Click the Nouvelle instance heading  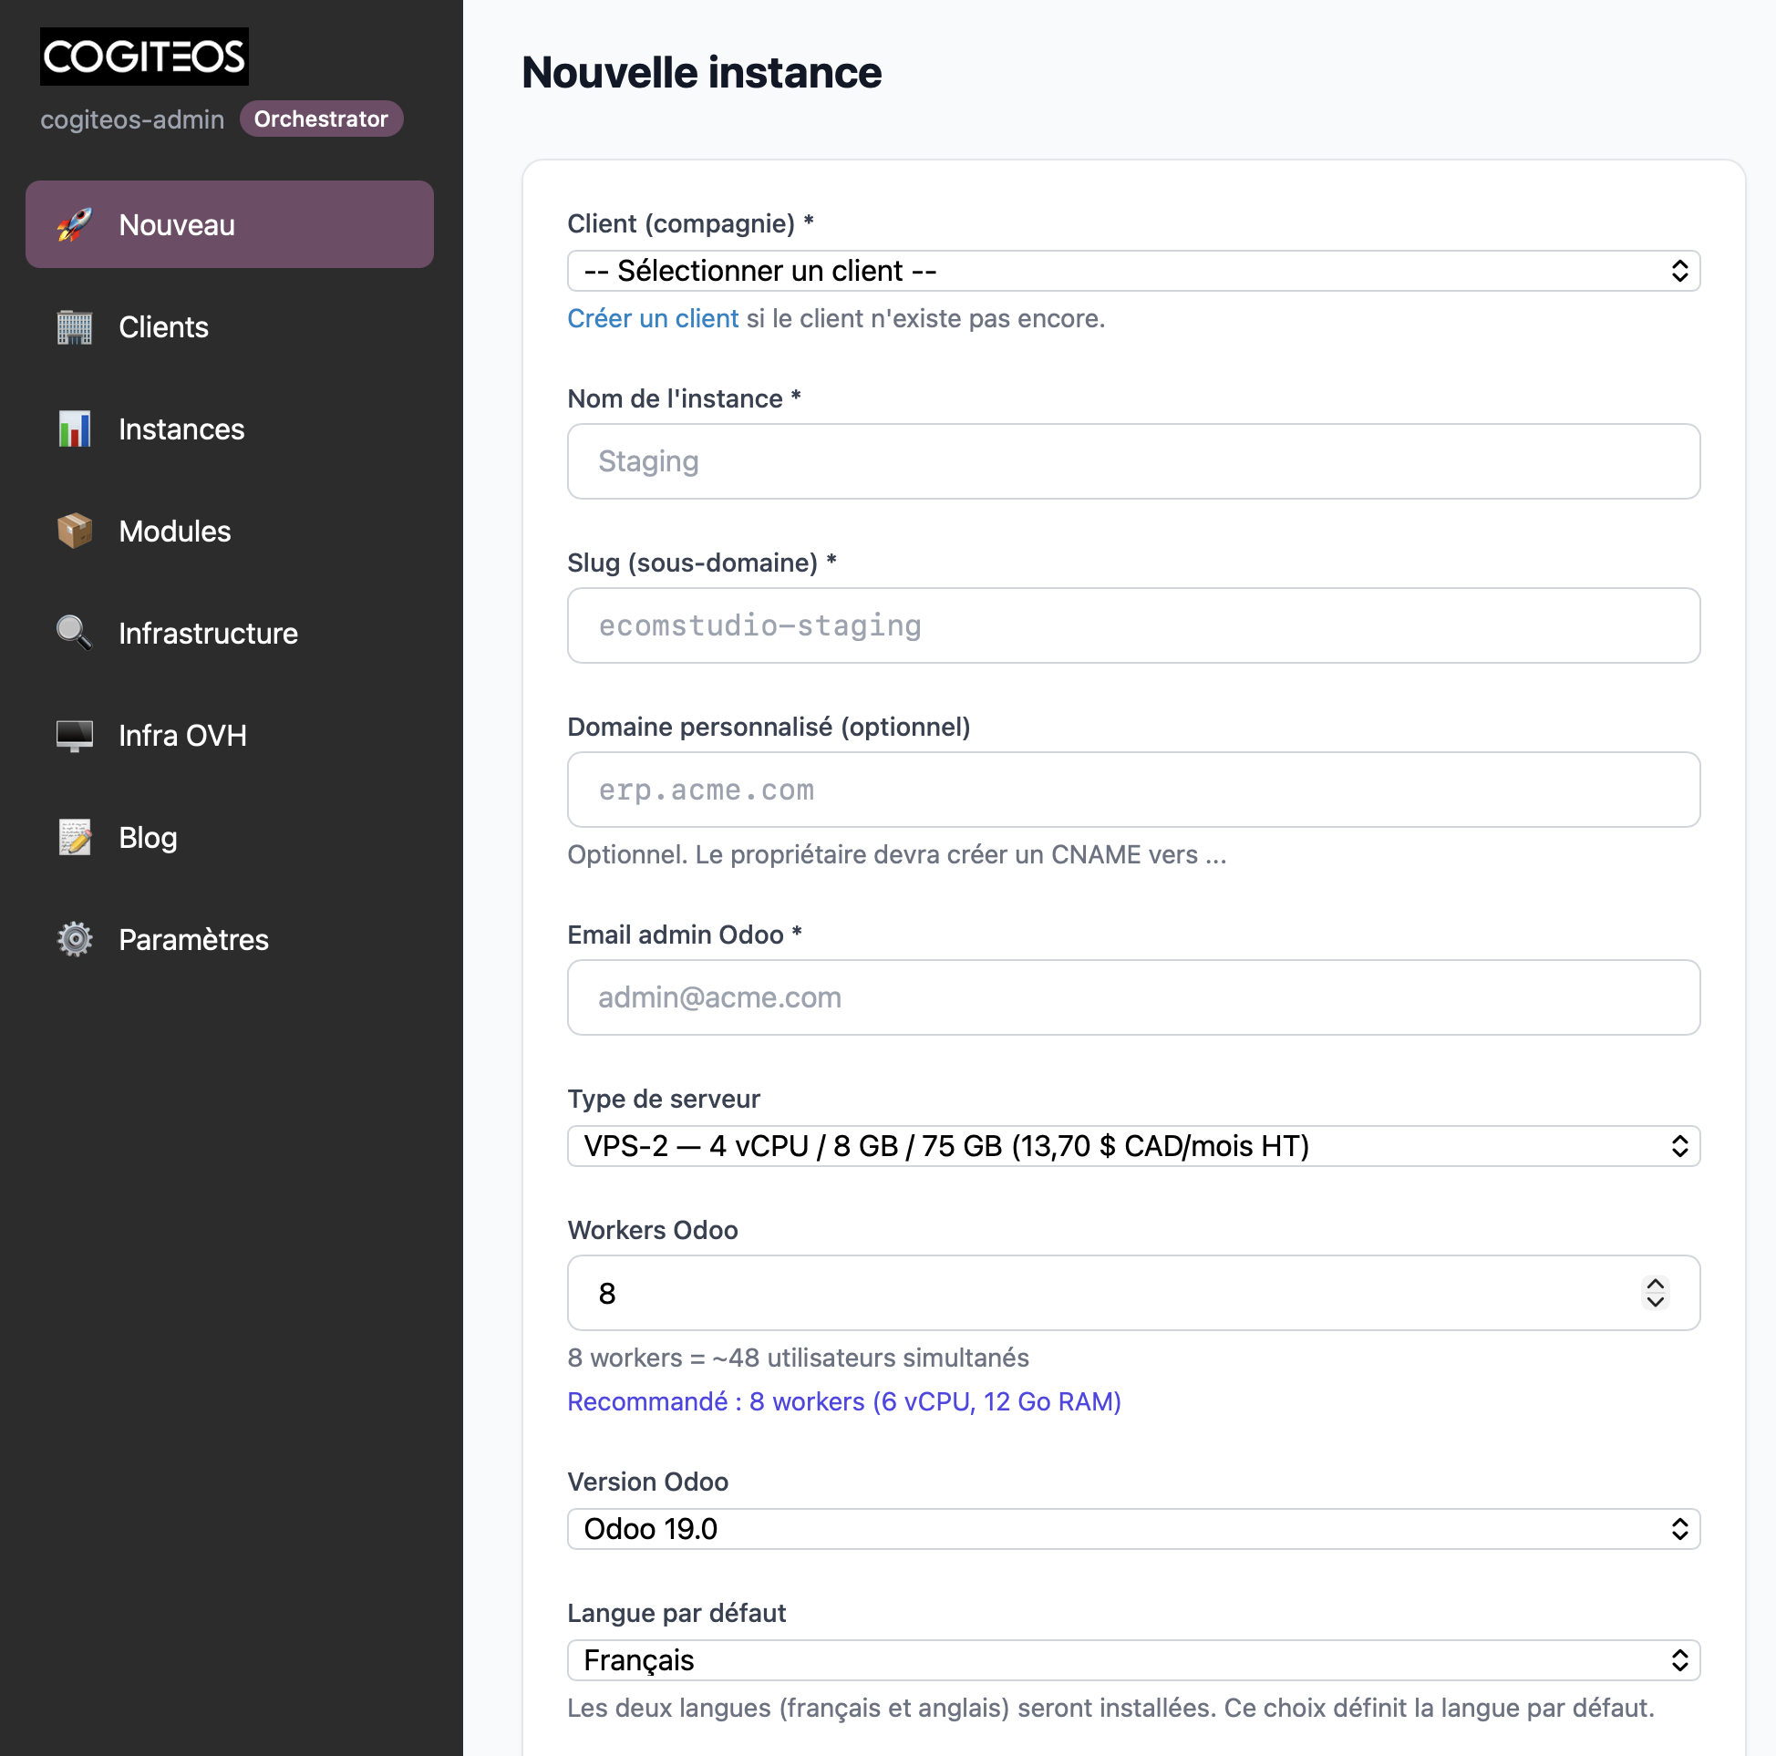click(701, 73)
